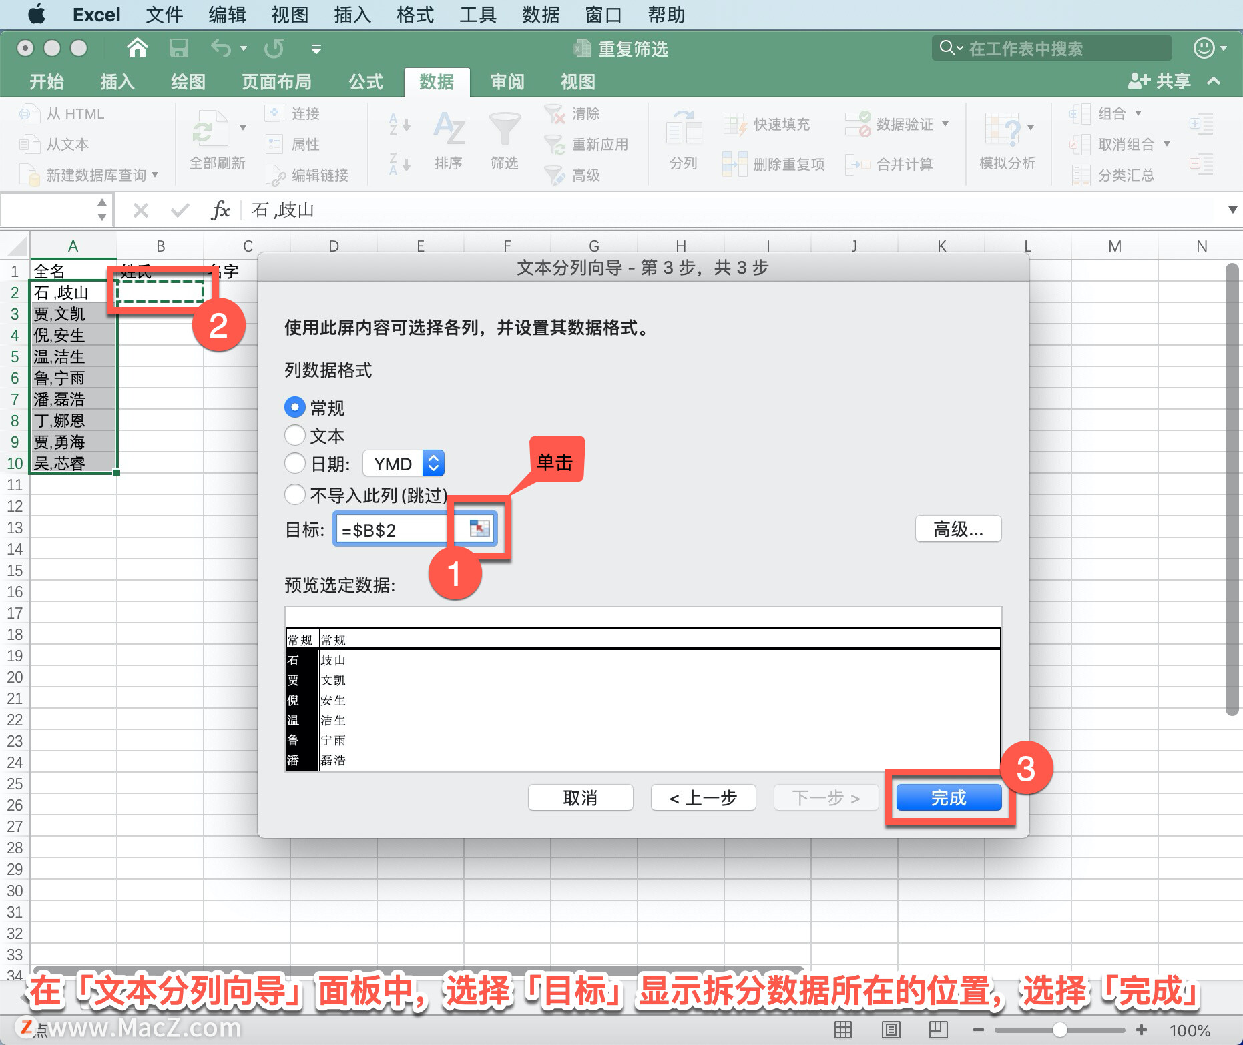Click the Properties (属性) icon
This screenshot has height=1045, width=1243.
click(274, 144)
